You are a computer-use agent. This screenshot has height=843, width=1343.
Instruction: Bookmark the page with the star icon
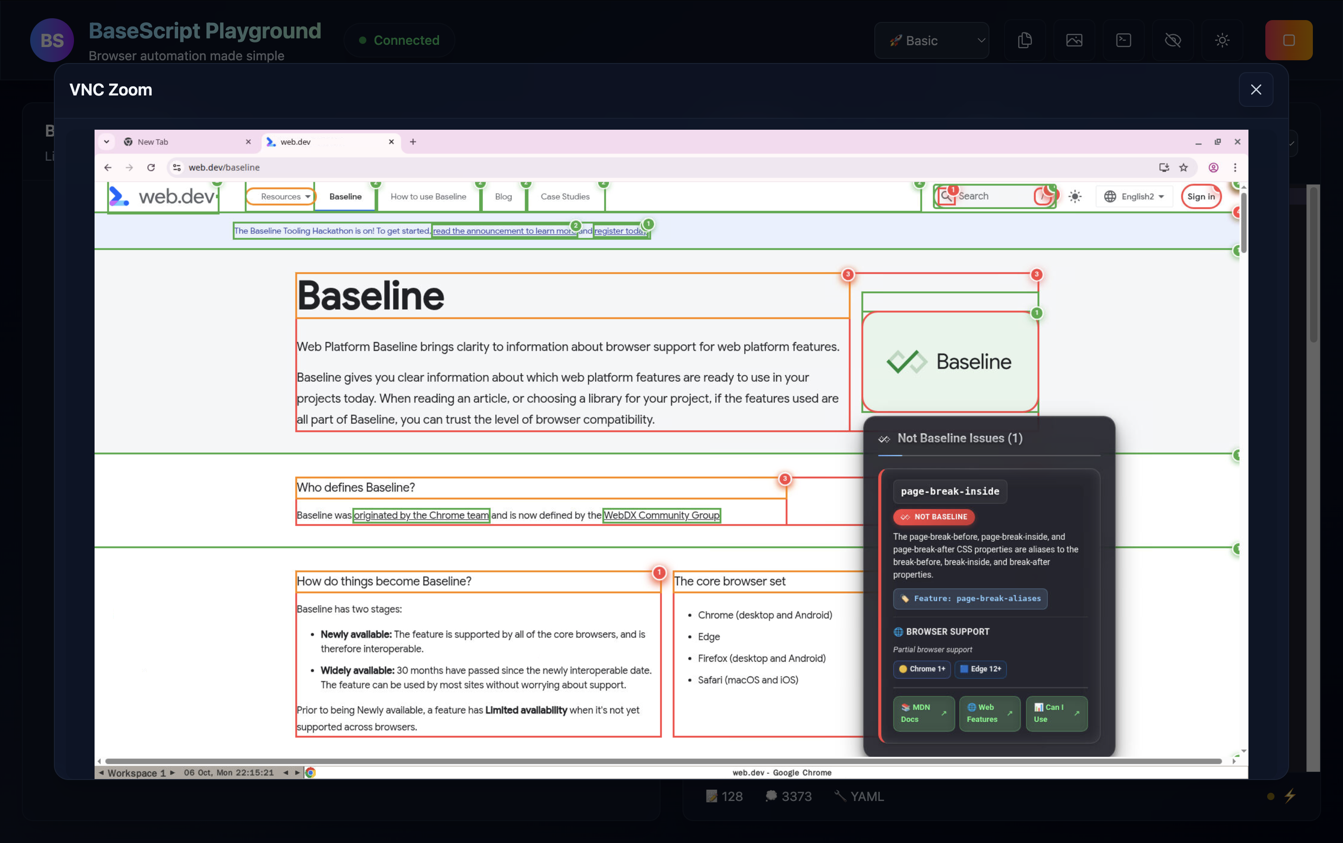[1183, 167]
